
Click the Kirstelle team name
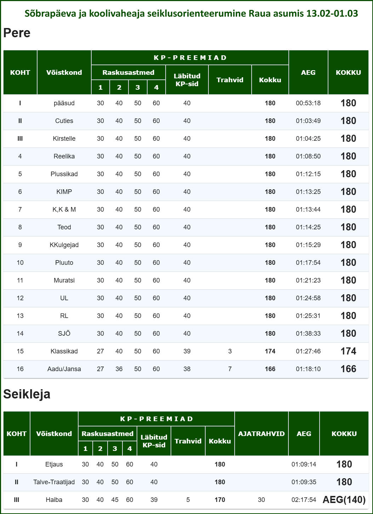point(64,139)
